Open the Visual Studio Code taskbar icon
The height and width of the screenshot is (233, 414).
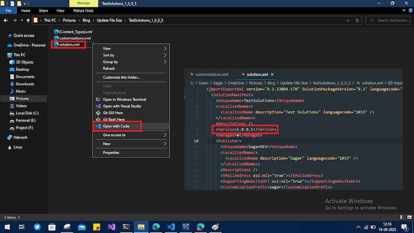[170, 227]
